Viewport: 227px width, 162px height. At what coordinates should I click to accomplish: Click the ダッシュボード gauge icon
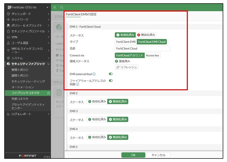tap(8, 14)
